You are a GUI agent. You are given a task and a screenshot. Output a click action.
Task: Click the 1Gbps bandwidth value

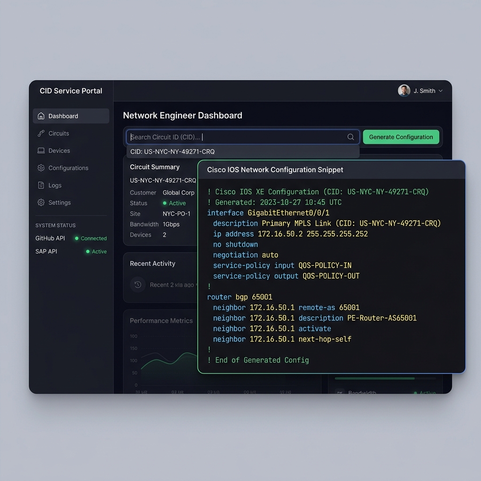(x=171, y=224)
